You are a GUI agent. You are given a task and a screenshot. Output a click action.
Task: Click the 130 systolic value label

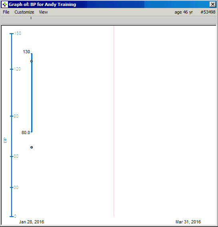click(26, 52)
